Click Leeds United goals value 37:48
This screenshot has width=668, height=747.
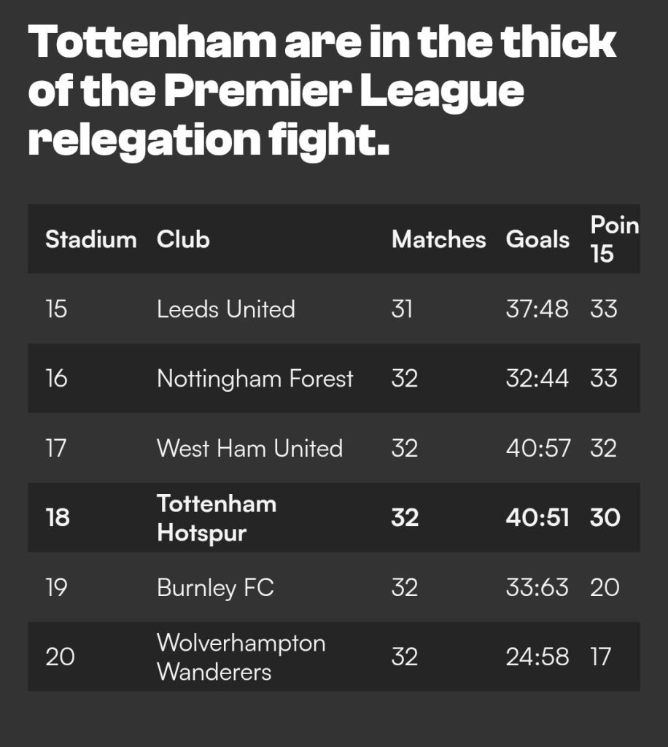(x=537, y=309)
